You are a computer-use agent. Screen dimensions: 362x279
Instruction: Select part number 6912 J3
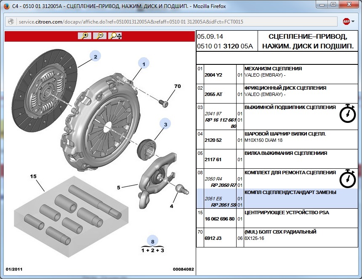click(x=213, y=238)
